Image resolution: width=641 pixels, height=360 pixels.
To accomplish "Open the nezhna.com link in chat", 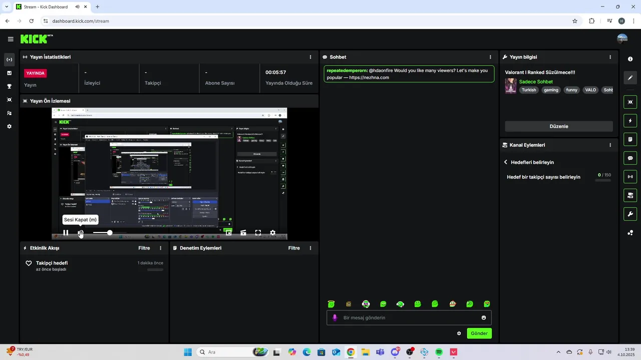I will [369, 77].
